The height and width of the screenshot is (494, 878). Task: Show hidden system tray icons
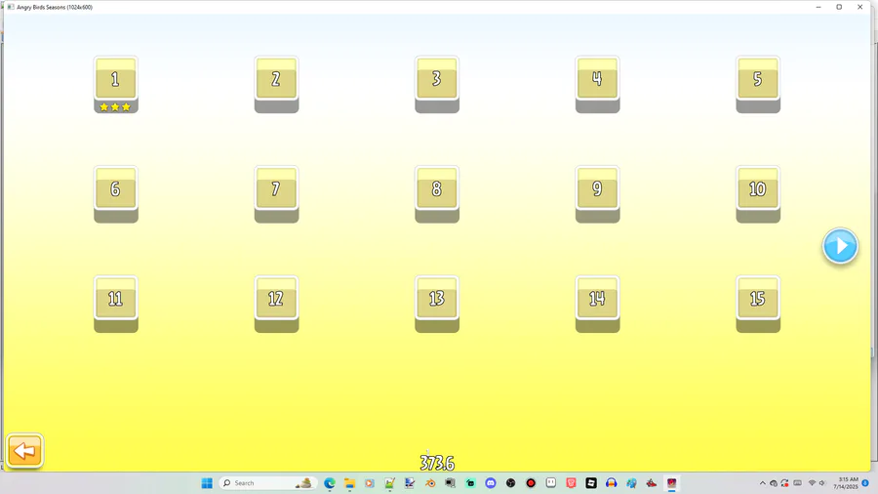tap(762, 483)
